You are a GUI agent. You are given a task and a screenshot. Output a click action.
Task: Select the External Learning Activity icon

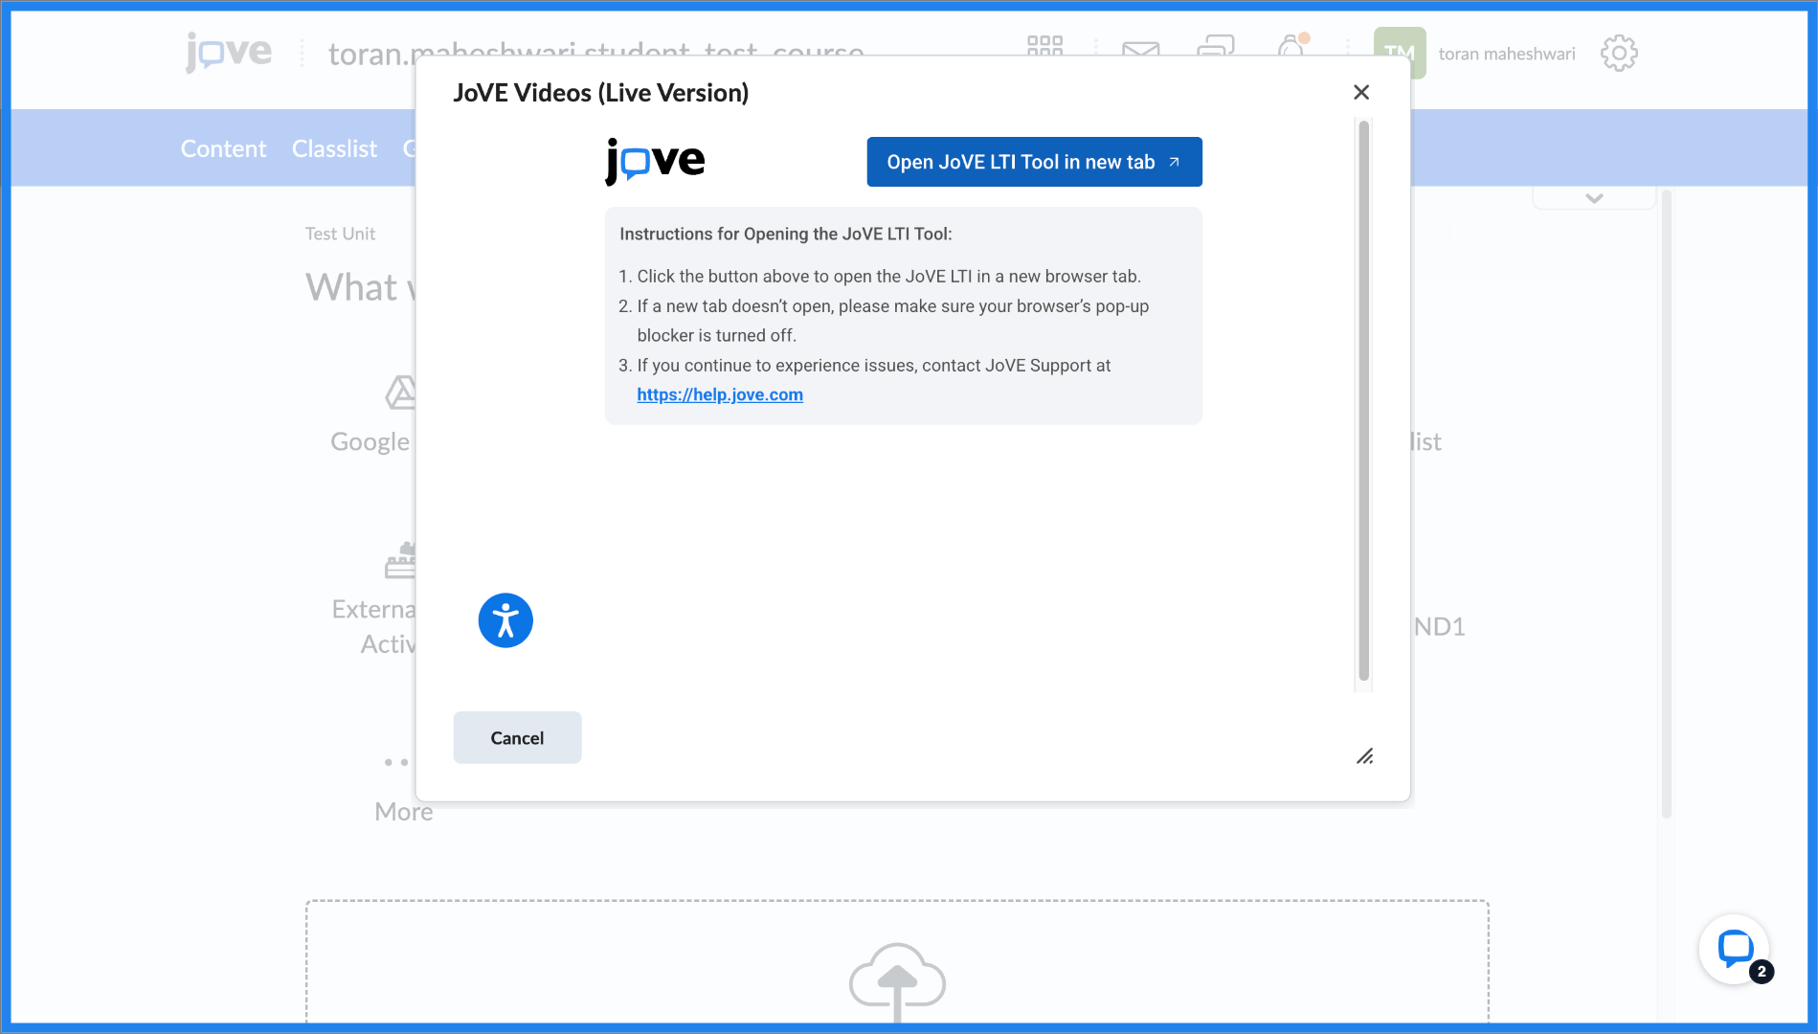point(400,561)
